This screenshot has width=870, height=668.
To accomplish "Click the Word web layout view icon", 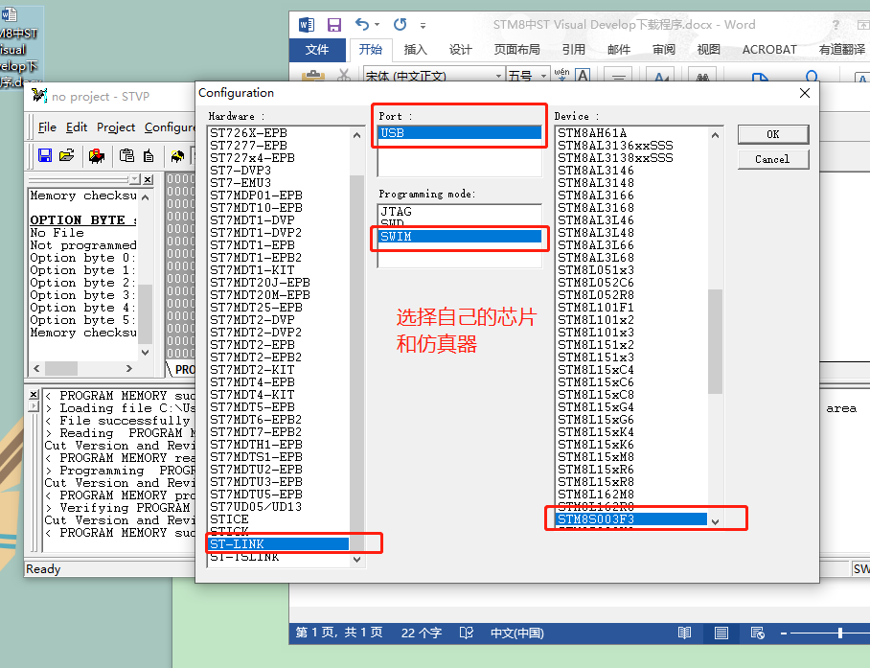I will pyautogui.click(x=757, y=633).
